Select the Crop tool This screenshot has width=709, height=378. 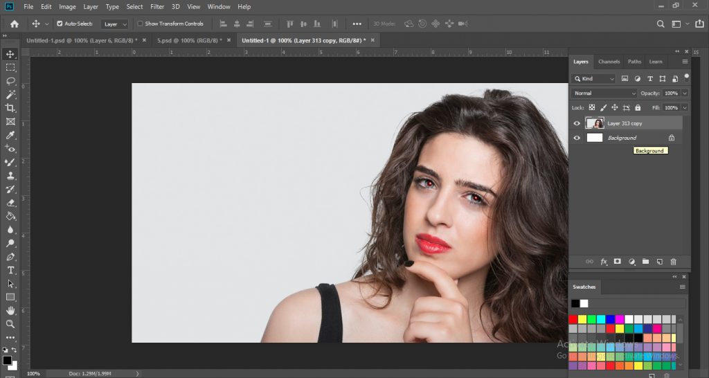pos(10,108)
